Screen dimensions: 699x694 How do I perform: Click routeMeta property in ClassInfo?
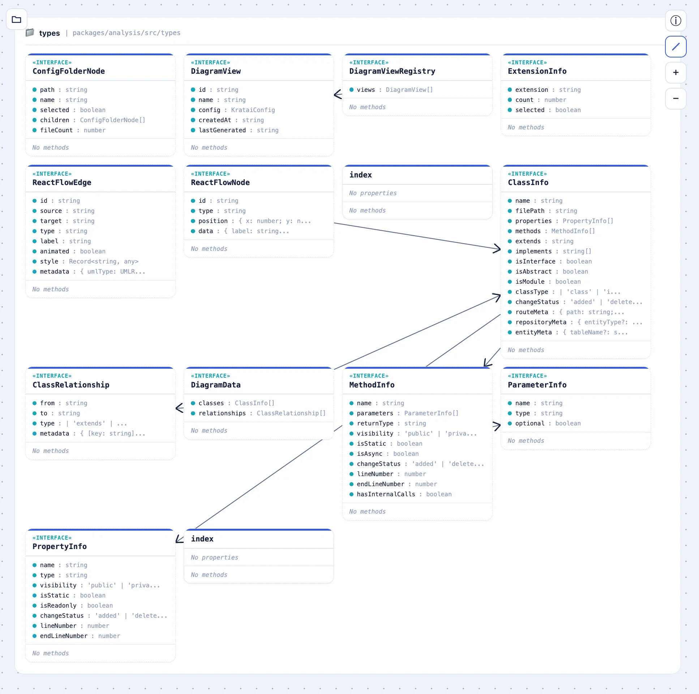pos(566,312)
